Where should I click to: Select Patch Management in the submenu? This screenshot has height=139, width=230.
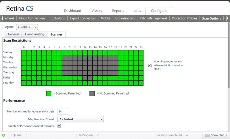pos(153,18)
